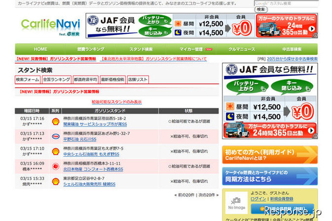Click the blue 新規会員登録(無料) button
Viewport: 332px width, 221px height.
coord(282,209)
